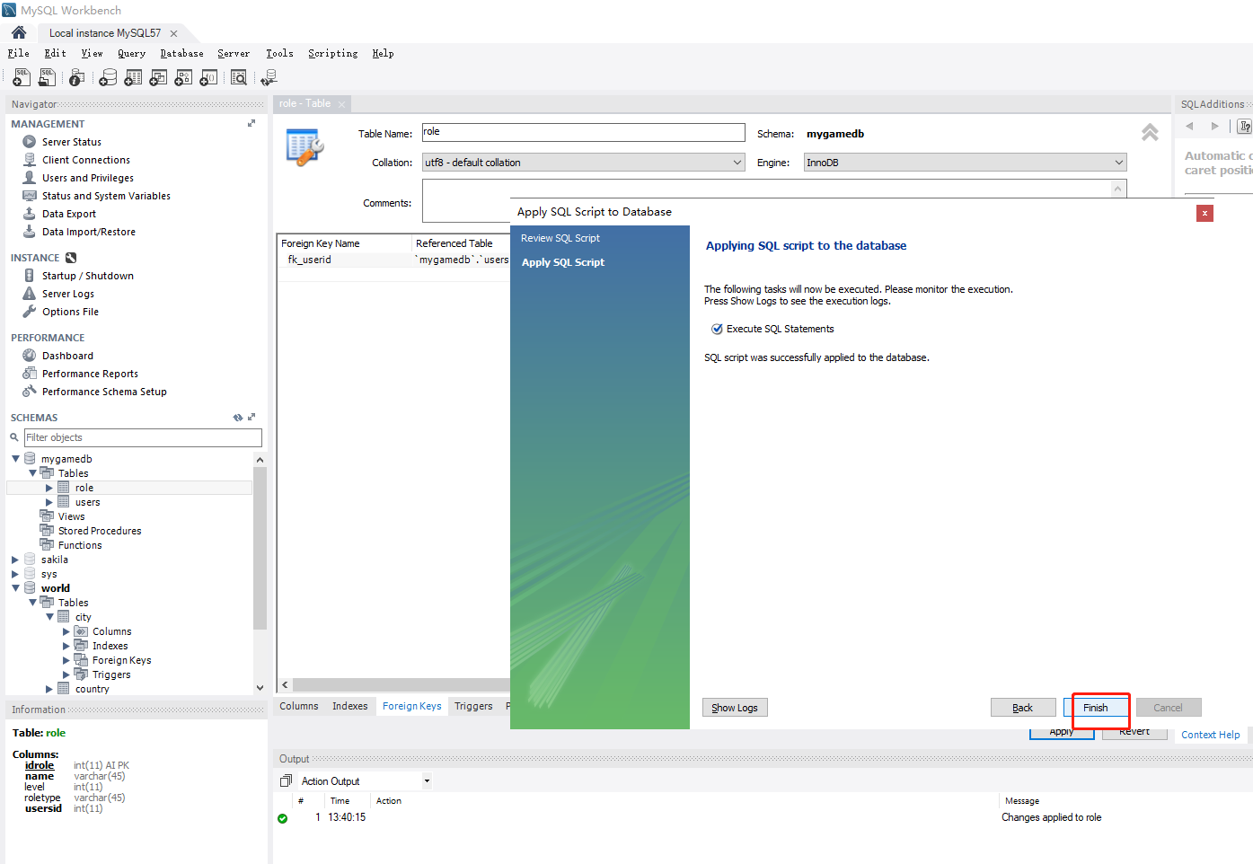Open the Database menu

(181, 54)
